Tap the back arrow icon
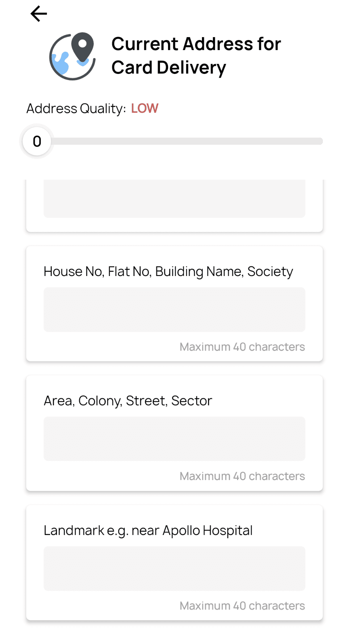 39,14
